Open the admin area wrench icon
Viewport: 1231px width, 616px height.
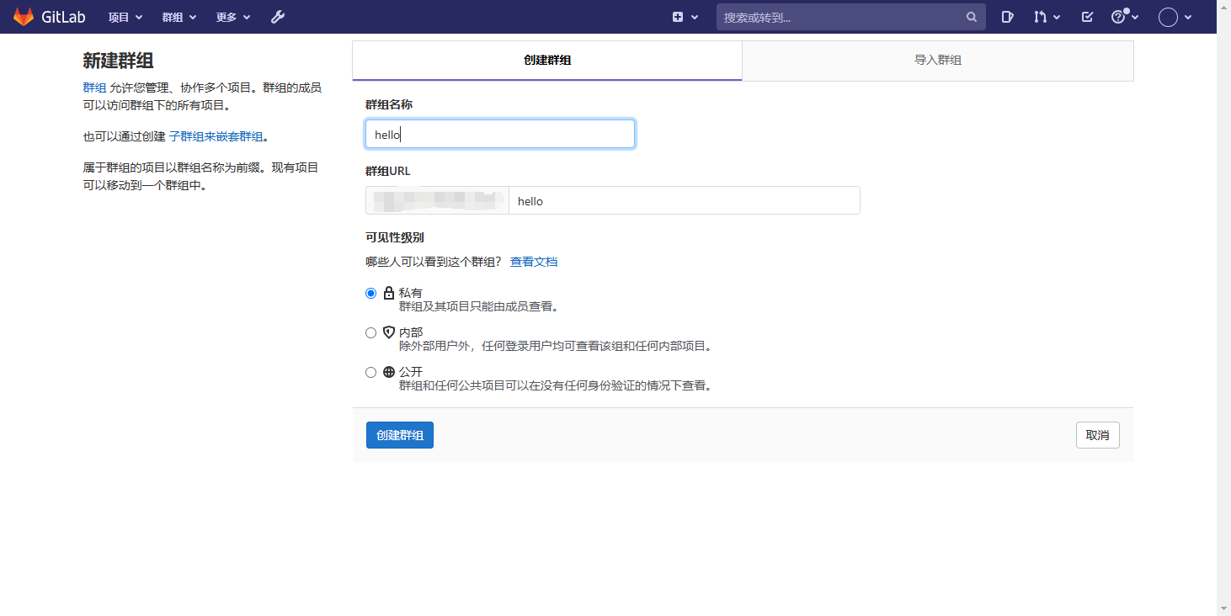[x=278, y=17]
